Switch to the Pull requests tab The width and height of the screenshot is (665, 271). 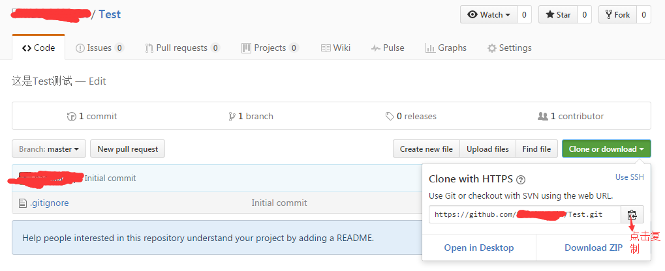click(182, 48)
